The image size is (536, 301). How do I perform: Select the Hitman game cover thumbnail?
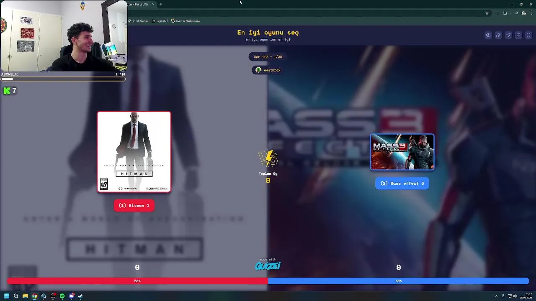point(134,152)
